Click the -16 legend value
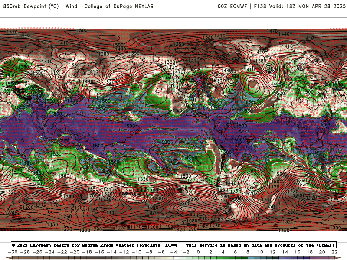347x260 pixels. pos(99,252)
